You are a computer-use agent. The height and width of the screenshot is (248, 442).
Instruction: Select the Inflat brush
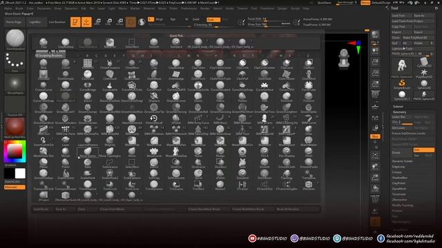tap(309, 130)
